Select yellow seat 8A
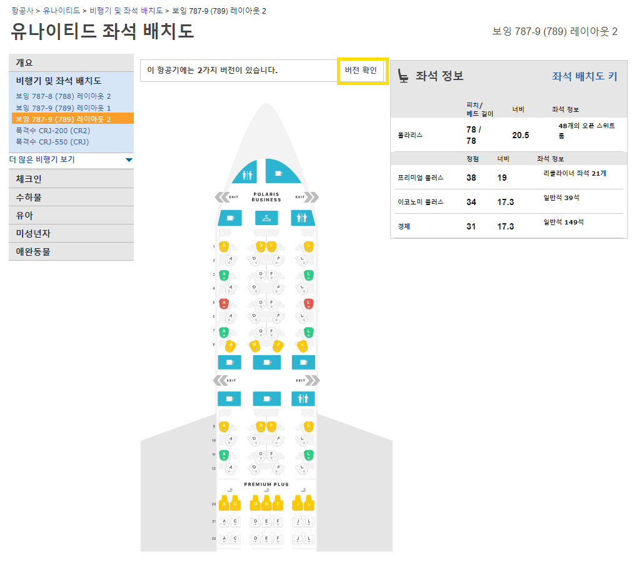Screen dimensions: 639x579 pyautogui.click(x=230, y=346)
